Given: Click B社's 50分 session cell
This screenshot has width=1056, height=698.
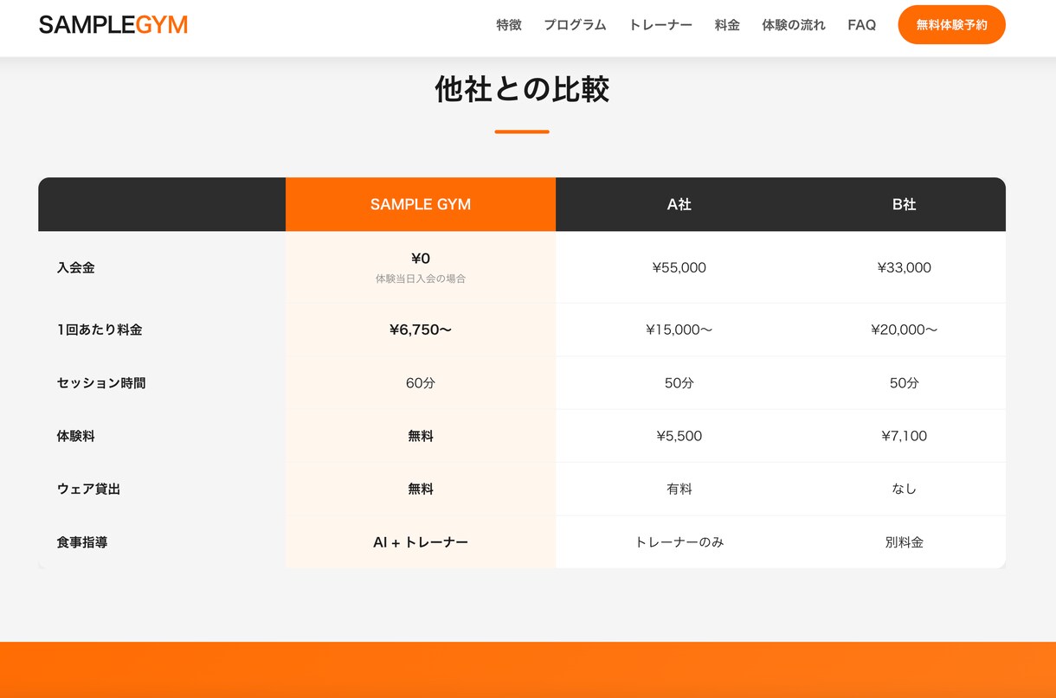Looking at the screenshot, I should (905, 382).
